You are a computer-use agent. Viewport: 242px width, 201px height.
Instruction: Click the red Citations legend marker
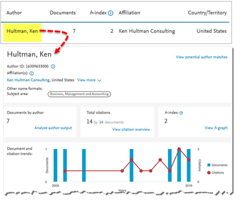tap(209, 173)
